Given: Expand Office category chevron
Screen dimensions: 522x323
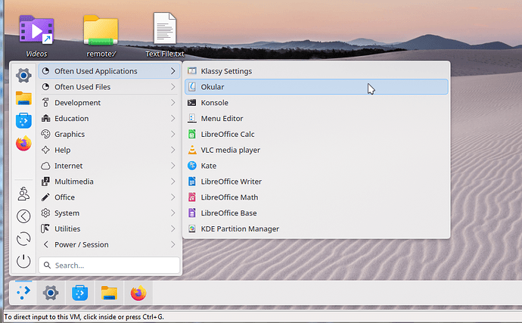Looking at the screenshot, I should (172, 197).
